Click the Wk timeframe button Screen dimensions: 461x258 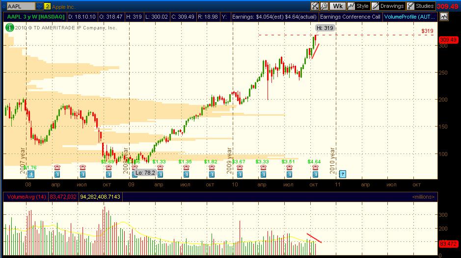pos(337,6)
